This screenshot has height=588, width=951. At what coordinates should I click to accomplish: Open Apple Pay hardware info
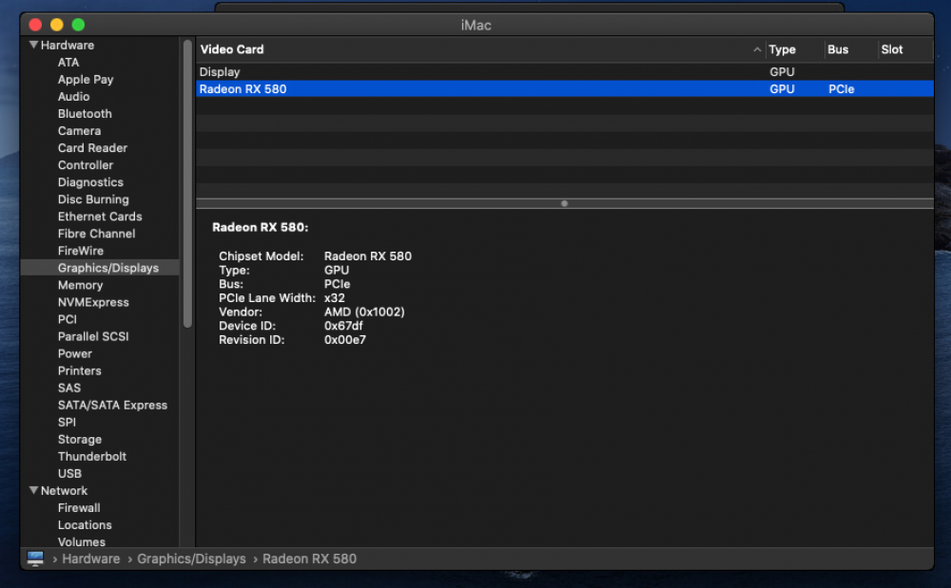coord(86,80)
